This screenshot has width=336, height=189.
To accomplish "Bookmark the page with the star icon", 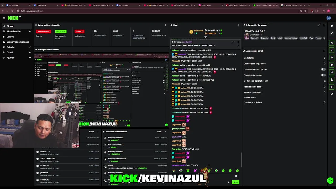I will point(305,11).
